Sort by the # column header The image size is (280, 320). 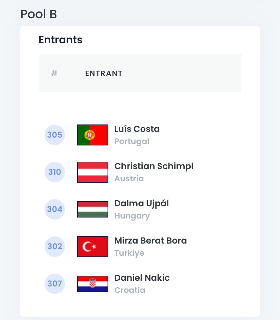54,73
